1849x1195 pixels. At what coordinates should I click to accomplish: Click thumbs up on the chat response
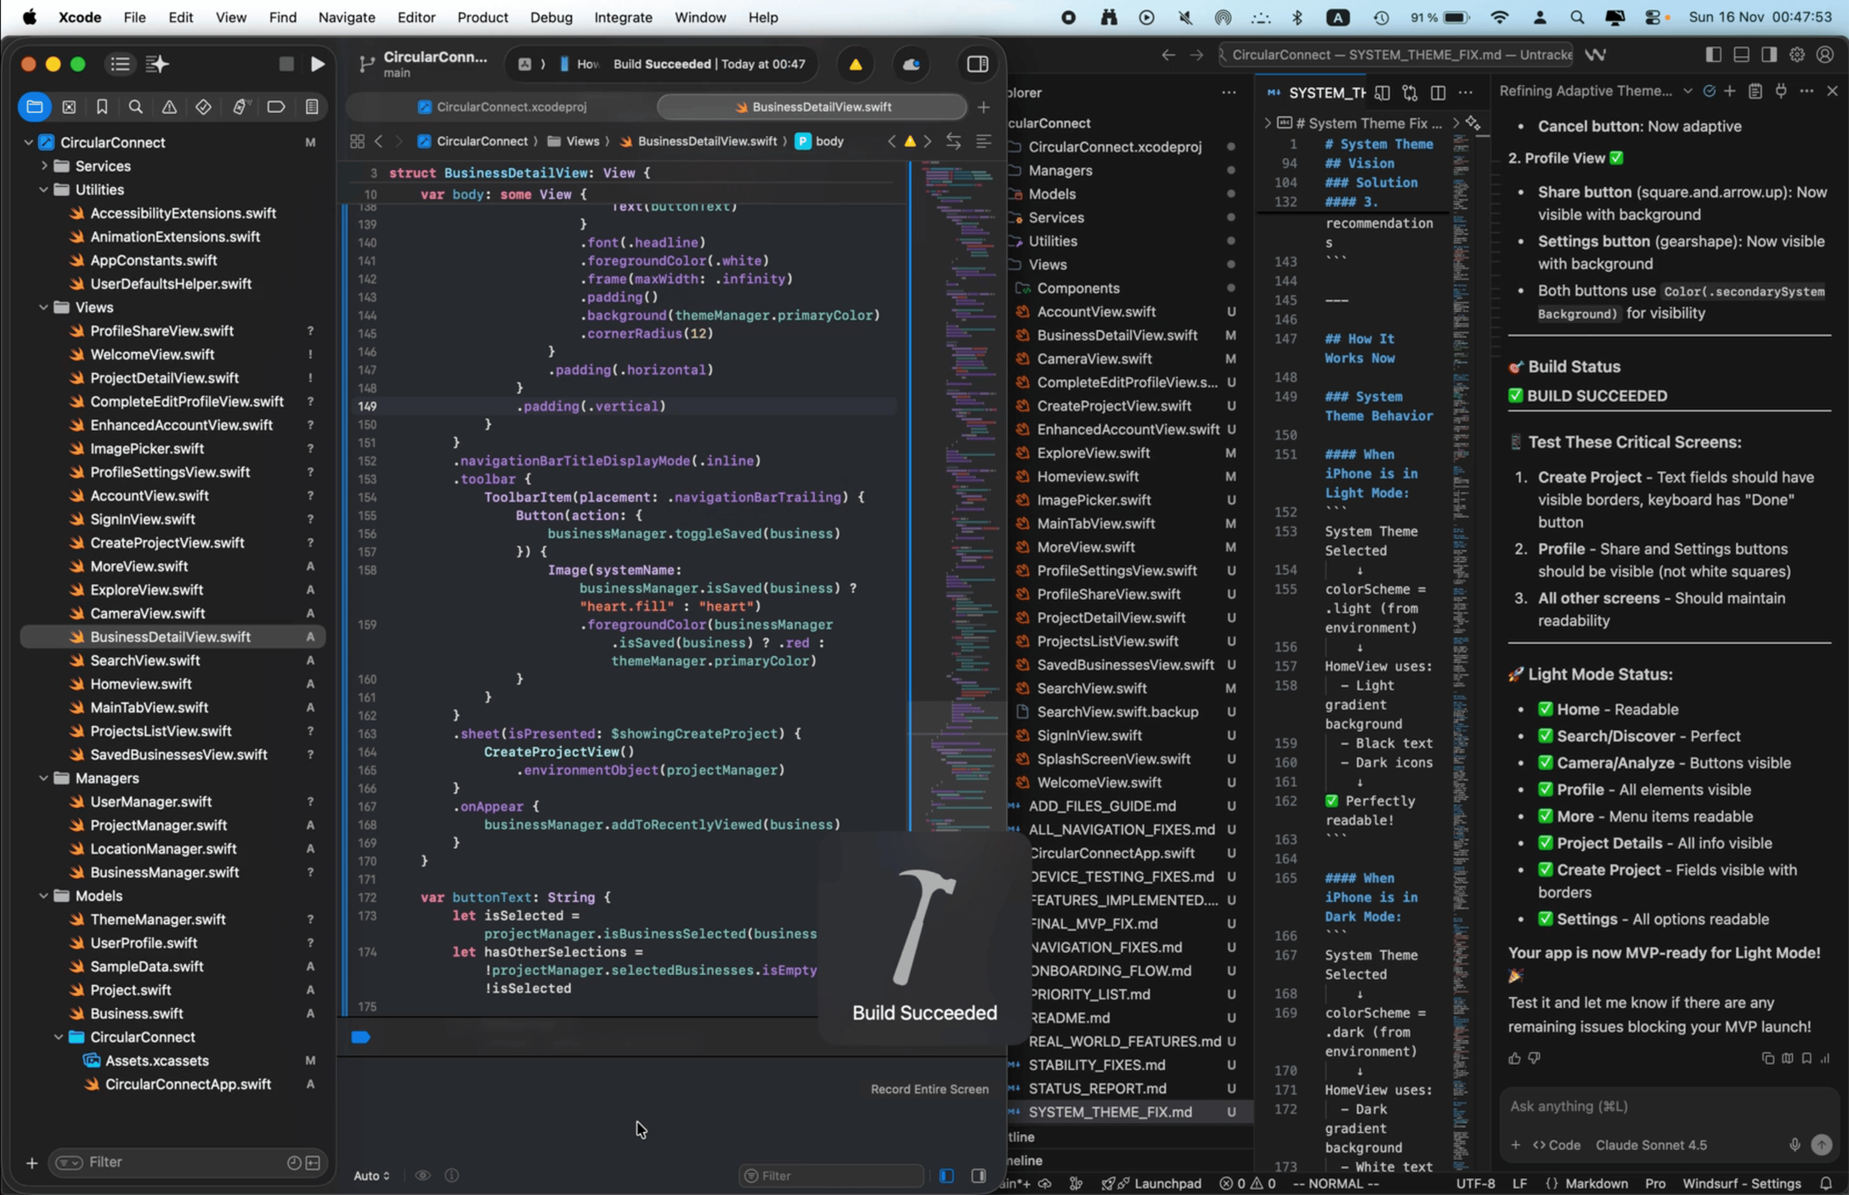coord(1514,1058)
